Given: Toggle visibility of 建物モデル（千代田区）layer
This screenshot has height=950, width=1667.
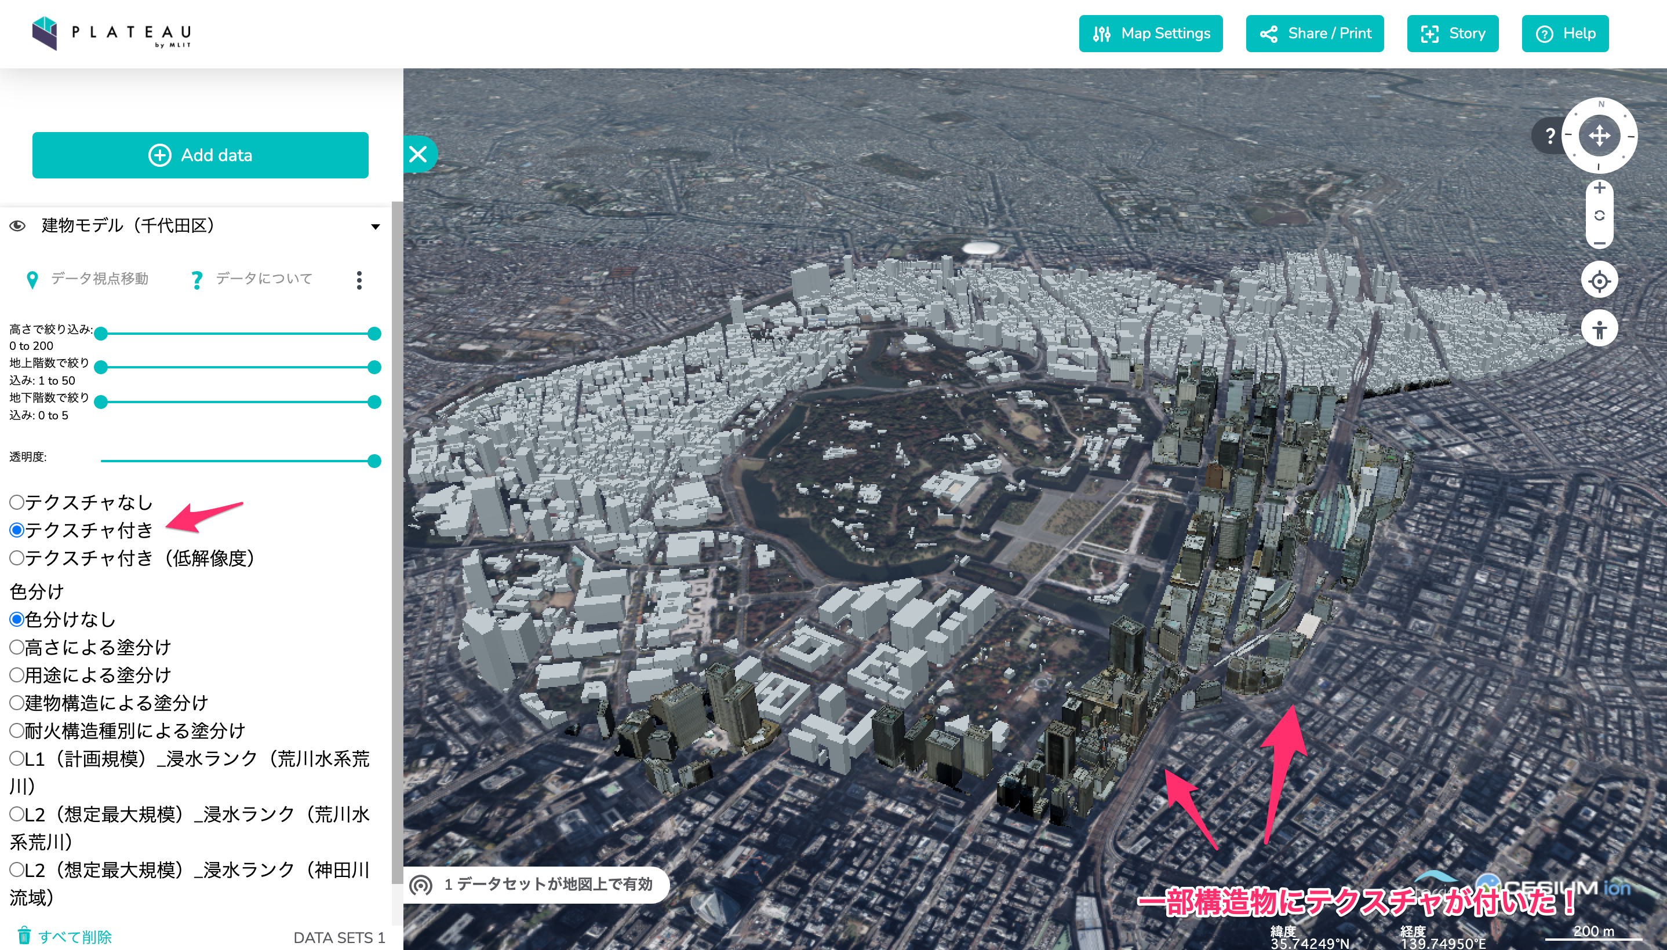Looking at the screenshot, I should pos(17,226).
